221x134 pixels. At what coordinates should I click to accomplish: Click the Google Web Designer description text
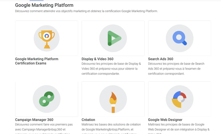pyautogui.click(x=179, y=129)
